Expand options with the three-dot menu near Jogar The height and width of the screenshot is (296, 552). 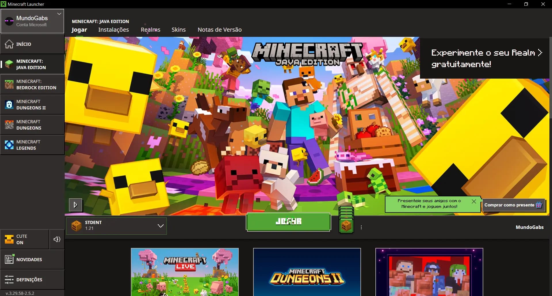(x=361, y=227)
